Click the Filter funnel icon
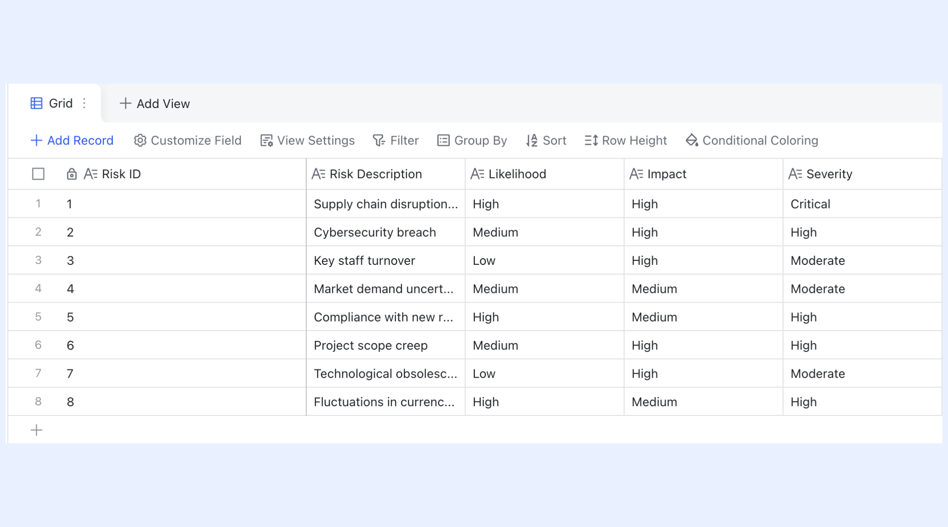 click(x=379, y=140)
